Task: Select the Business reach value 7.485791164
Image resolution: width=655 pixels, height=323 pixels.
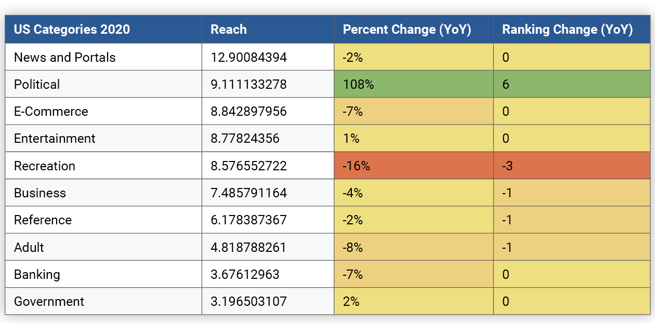Action: point(248,193)
